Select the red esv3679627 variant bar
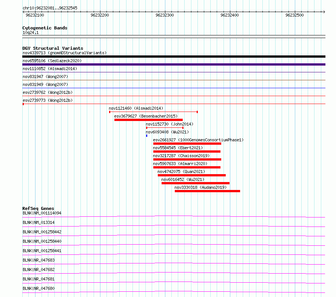 [x=148, y=120]
